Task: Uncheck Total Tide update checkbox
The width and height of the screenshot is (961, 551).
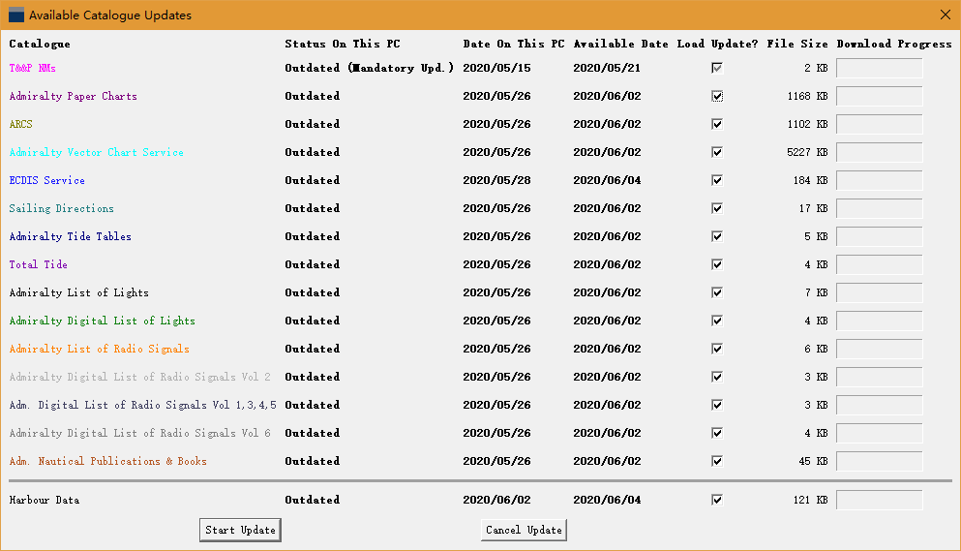Action: (717, 264)
